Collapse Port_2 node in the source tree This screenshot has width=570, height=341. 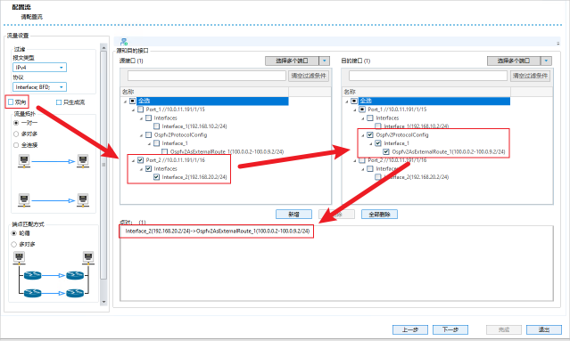pos(133,160)
